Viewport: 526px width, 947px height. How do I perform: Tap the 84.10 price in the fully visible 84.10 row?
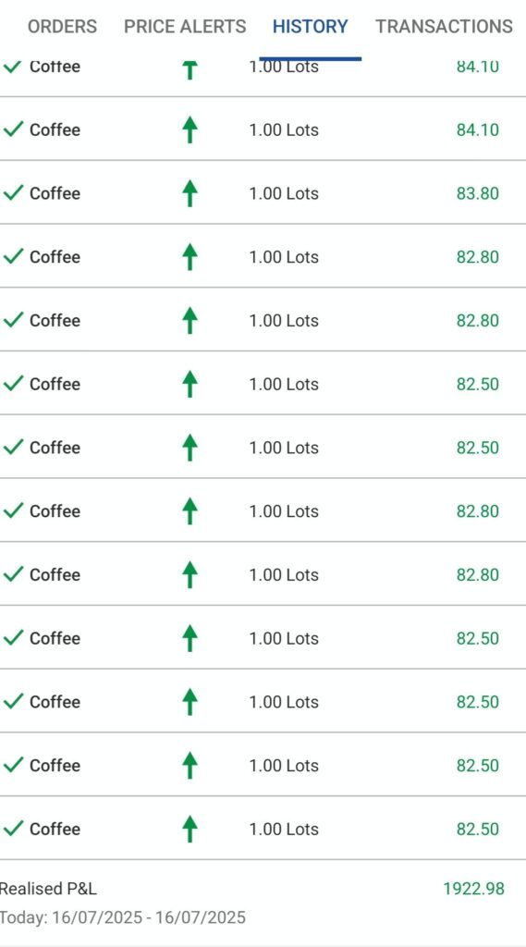(x=478, y=129)
